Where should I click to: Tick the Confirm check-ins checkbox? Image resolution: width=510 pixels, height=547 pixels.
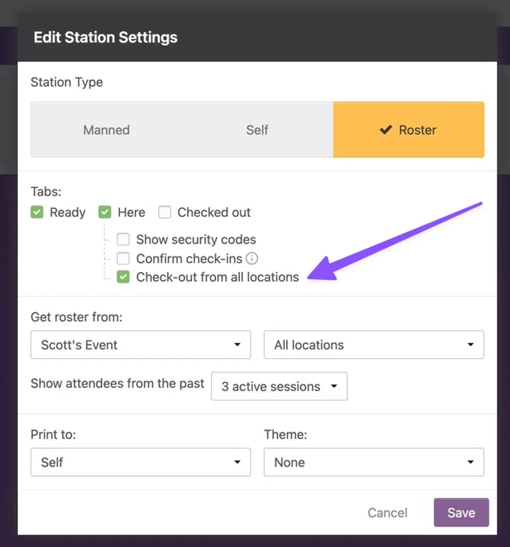[123, 258]
